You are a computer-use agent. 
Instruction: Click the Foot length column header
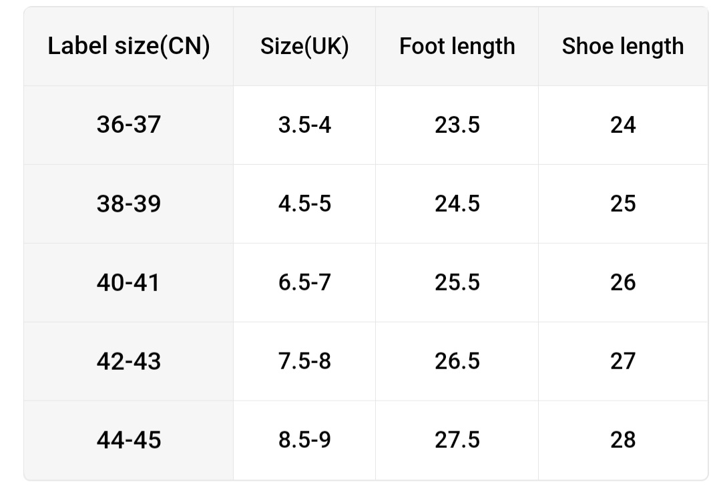click(457, 46)
